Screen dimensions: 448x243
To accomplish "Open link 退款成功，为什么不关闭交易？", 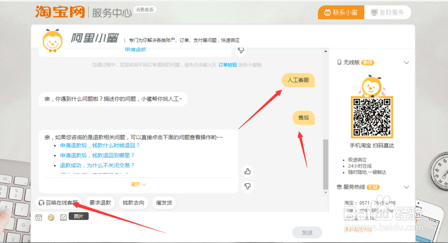I will (x=97, y=165).
